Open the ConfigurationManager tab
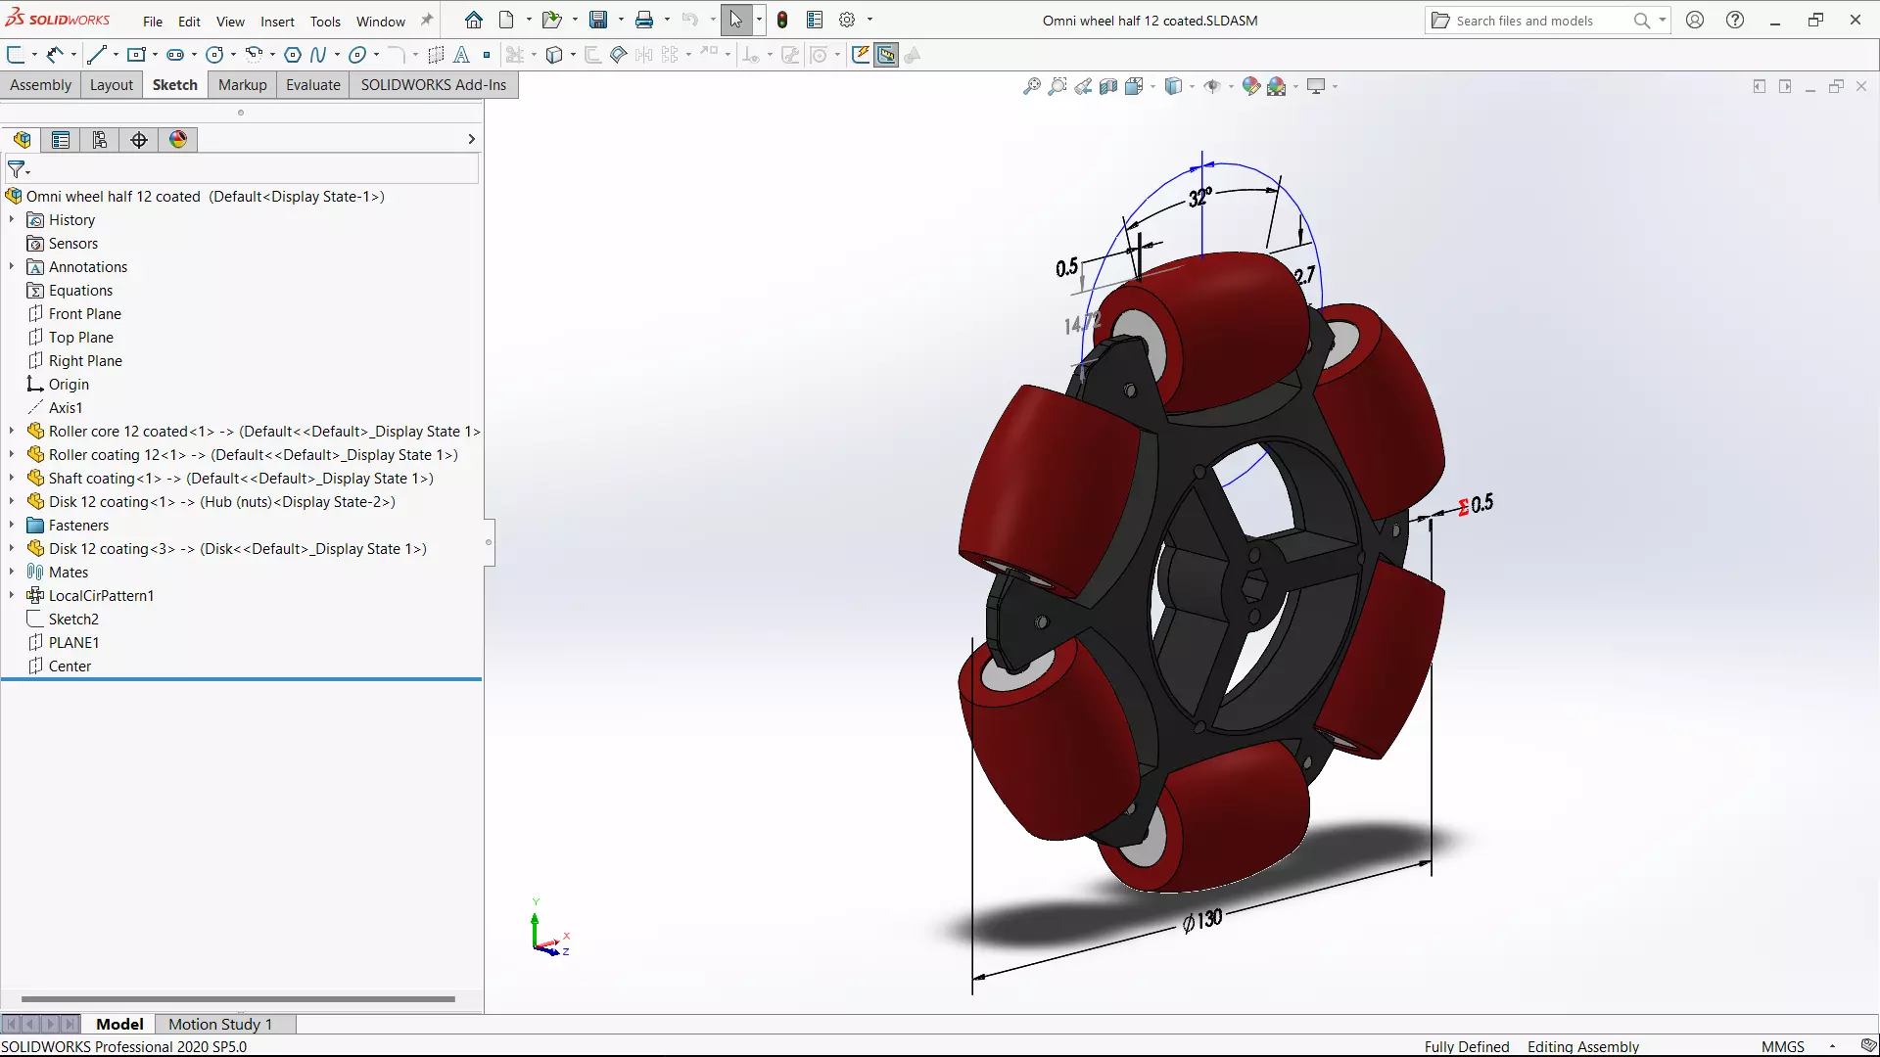1880x1057 pixels. [100, 140]
